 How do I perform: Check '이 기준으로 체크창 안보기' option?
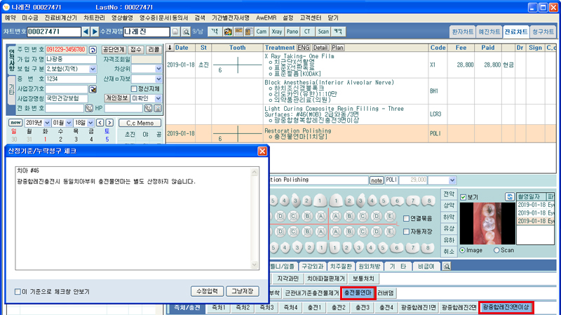point(18,291)
